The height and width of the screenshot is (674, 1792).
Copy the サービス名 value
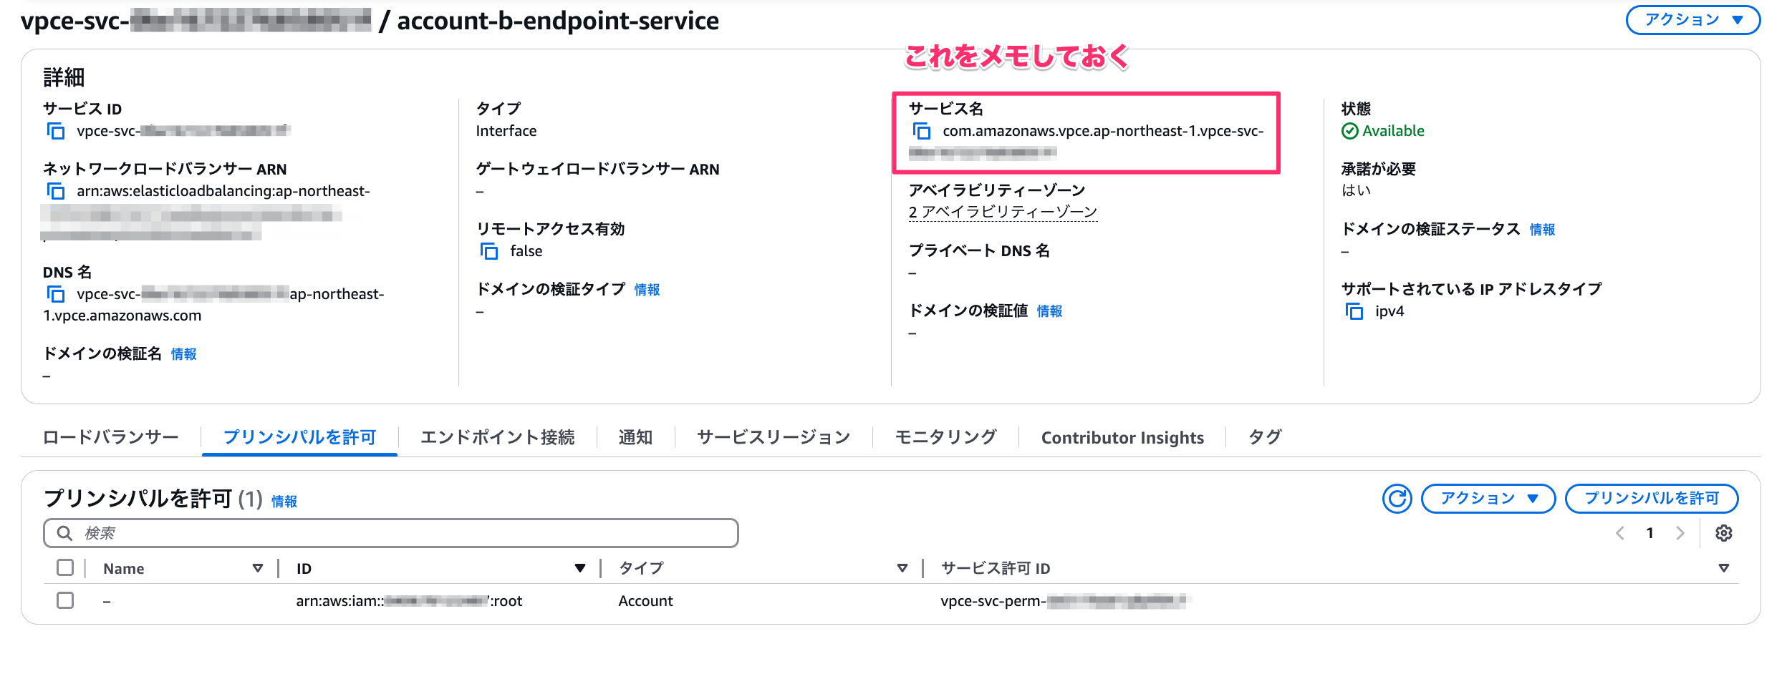tap(920, 131)
